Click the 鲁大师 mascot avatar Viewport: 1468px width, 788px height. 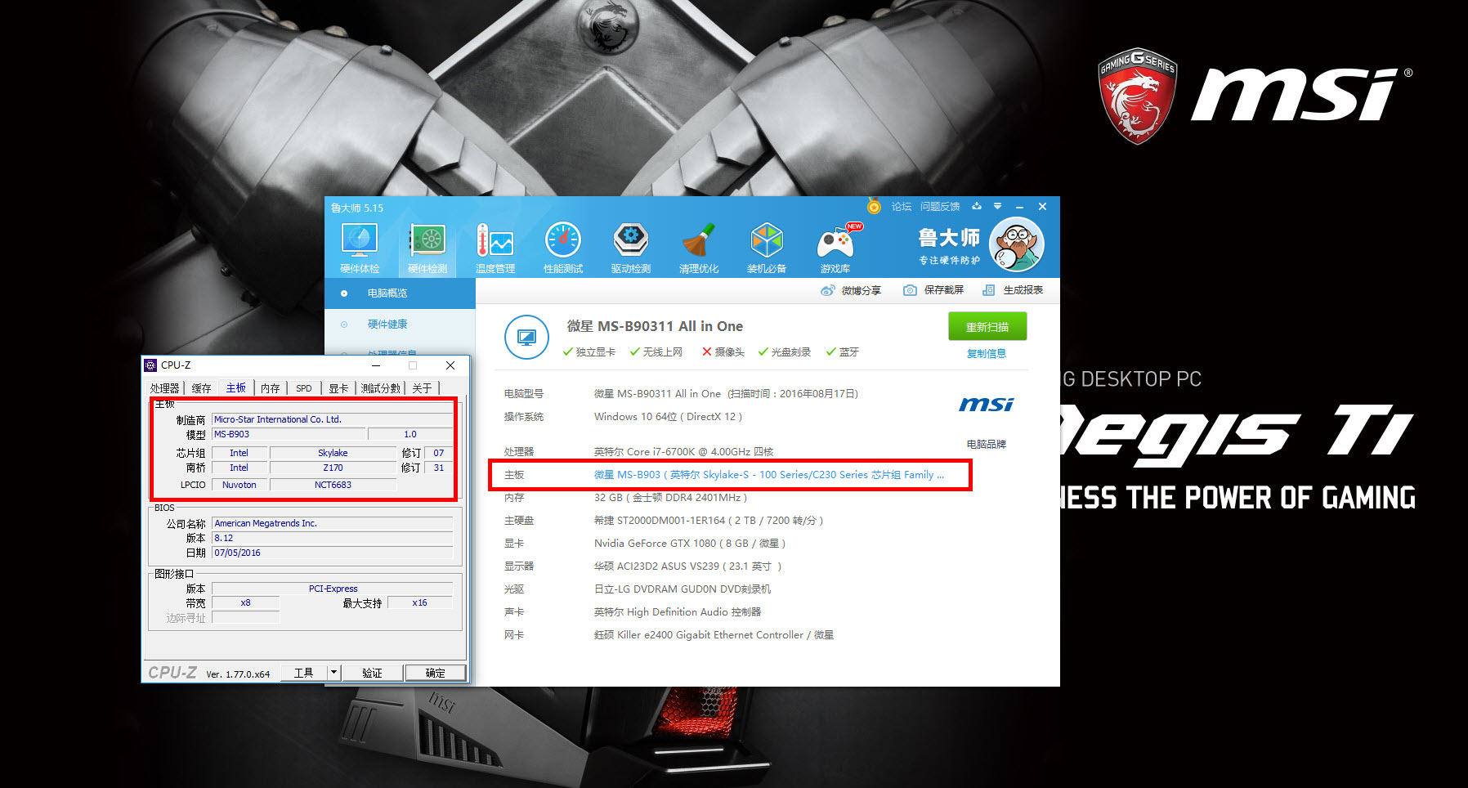1016,244
